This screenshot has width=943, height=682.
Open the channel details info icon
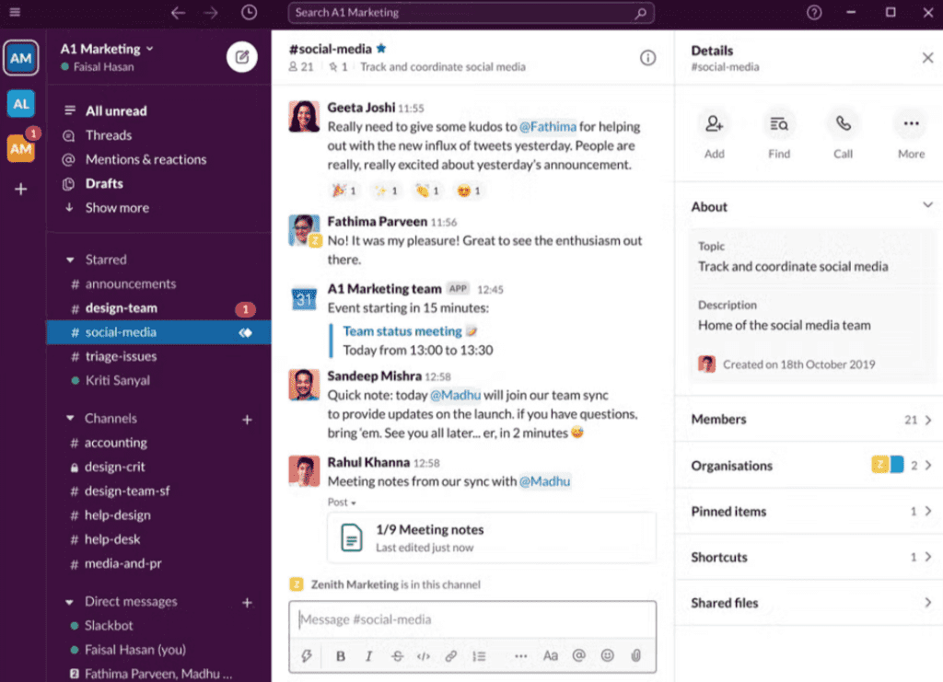647,58
